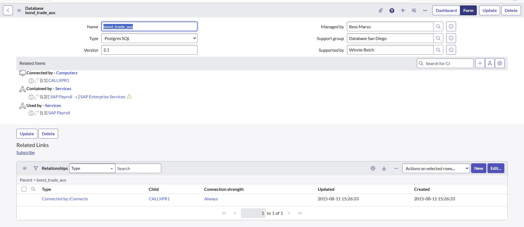Viewport: 524px width, 227px height.
Task: Add a CI relationship with plus icon
Action: [x=480, y=63]
